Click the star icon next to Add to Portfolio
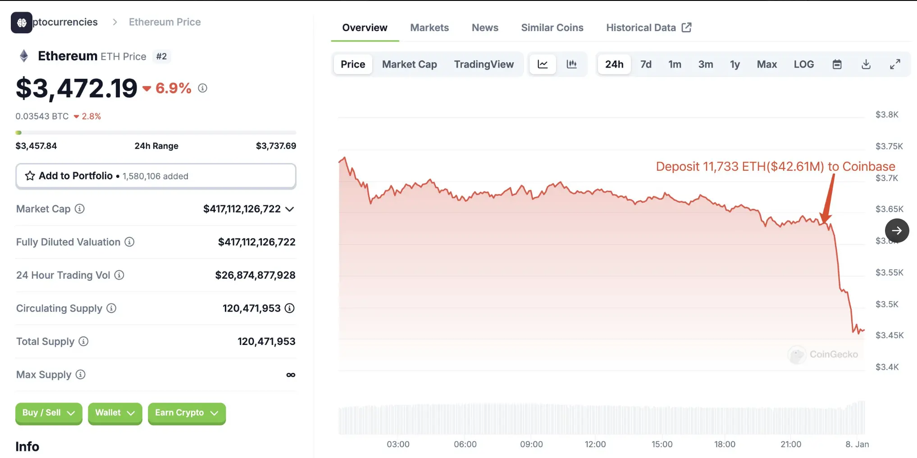The height and width of the screenshot is (458, 917). (x=30, y=176)
